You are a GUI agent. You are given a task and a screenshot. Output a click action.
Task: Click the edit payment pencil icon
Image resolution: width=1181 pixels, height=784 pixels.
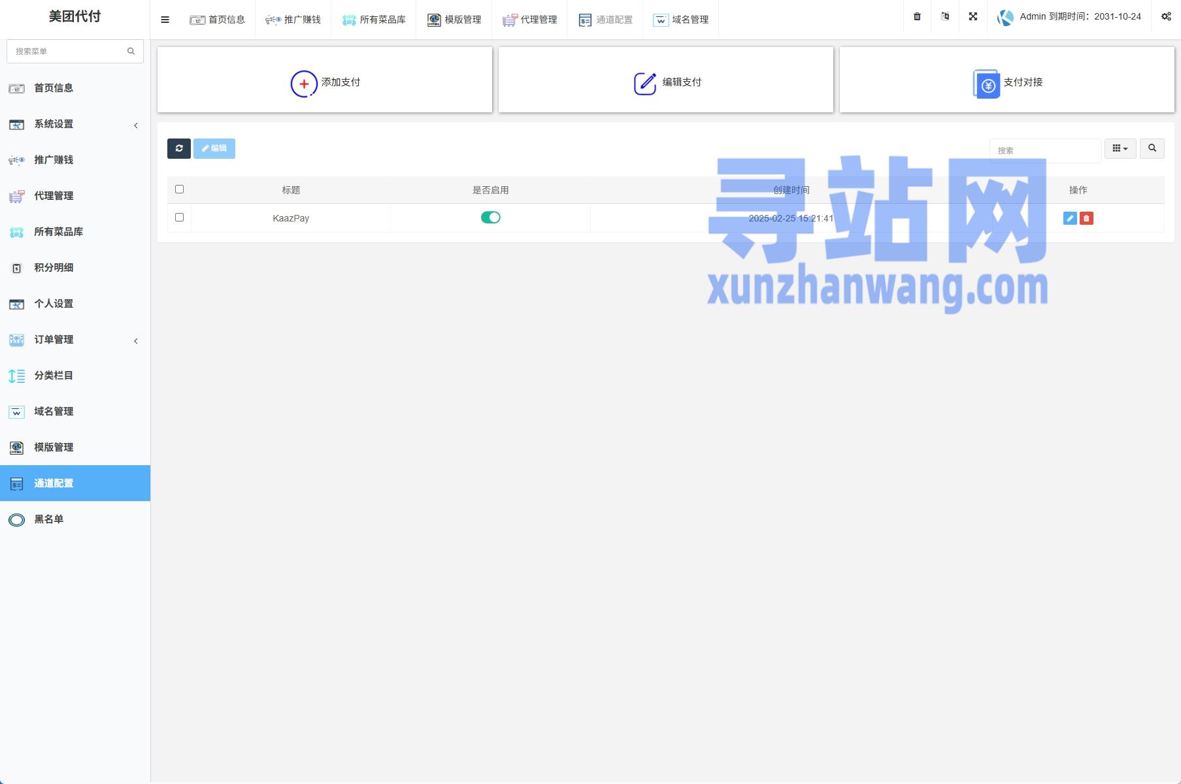[x=645, y=84]
